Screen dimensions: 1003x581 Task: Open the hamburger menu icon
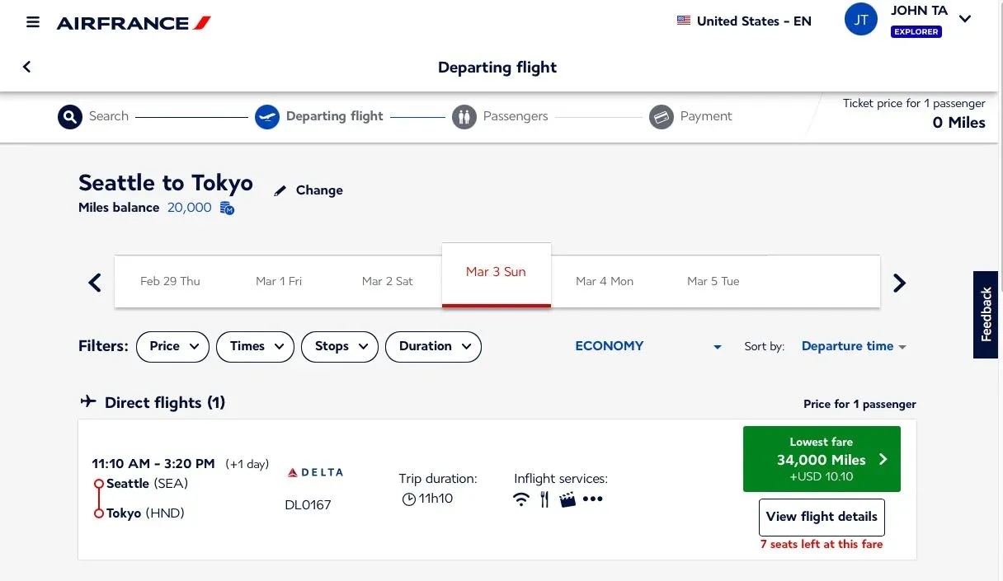tap(33, 21)
